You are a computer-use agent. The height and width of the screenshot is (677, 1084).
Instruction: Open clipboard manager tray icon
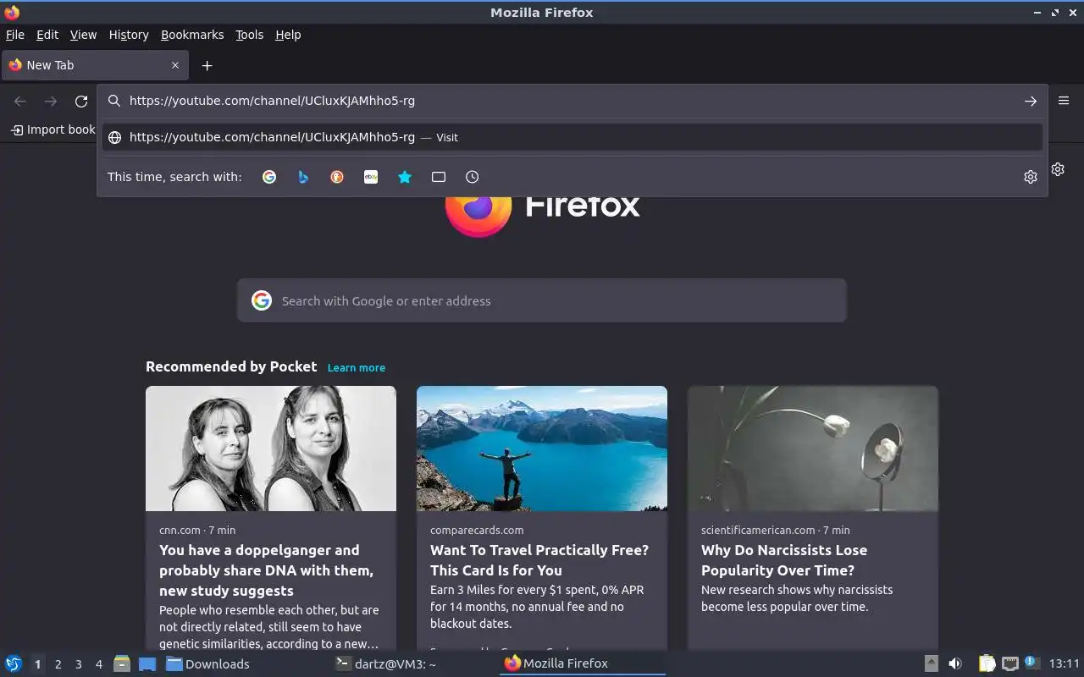[987, 663]
